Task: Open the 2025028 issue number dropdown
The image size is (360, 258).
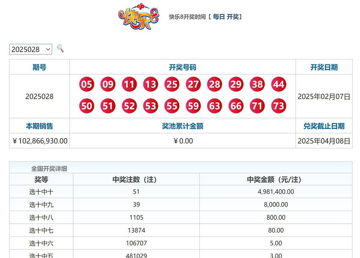Action: pyautogui.click(x=31, y=49)
